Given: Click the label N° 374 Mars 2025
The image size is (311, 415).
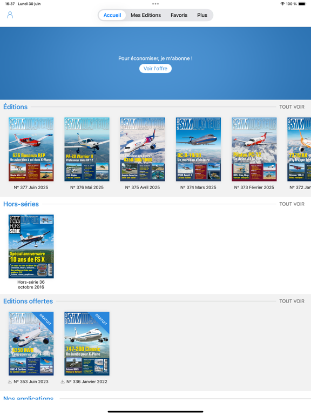Looking at the screenshot, I should tap(198, 188).
